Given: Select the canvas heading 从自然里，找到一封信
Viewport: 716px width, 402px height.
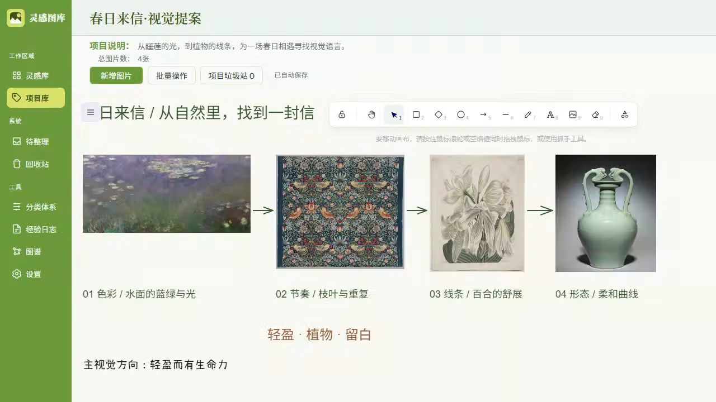Looking at the screenshot, I should coord(237,113).
